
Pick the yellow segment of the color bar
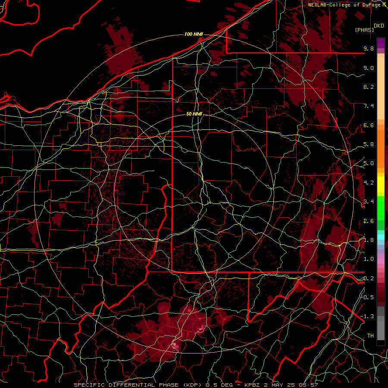pyautogui.click(x=381, y=185)
